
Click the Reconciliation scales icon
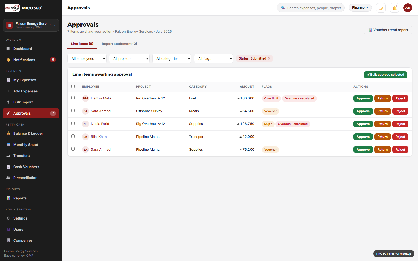8,178
